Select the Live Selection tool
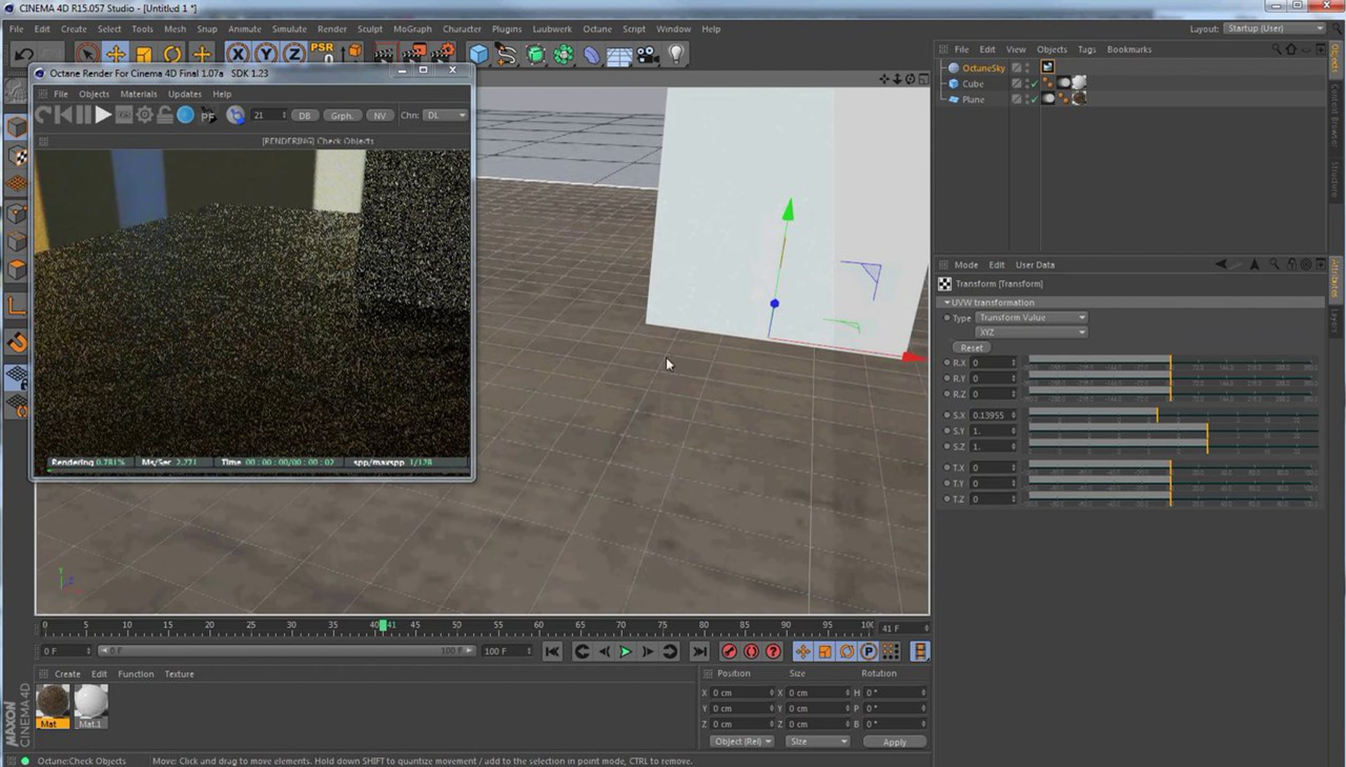This screenshot has width=1346, height=767. pos(87,54)
